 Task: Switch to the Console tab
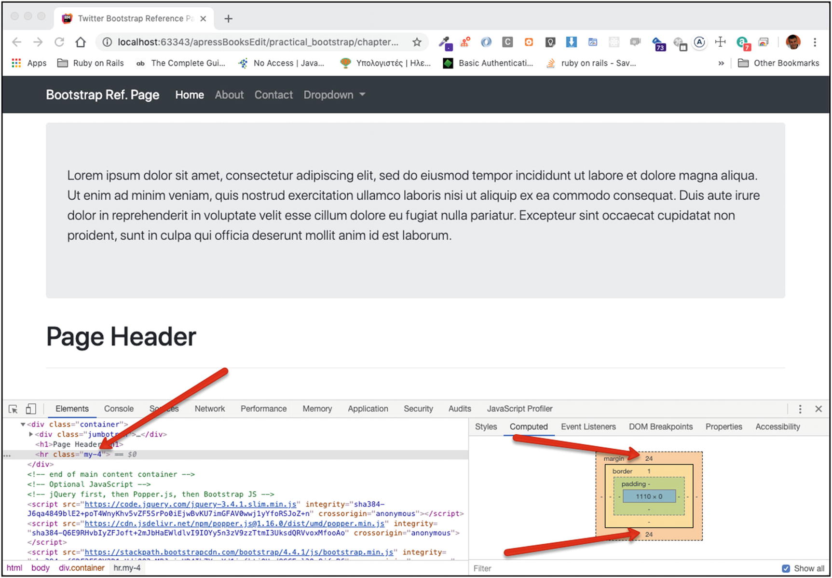click(119, 409)
